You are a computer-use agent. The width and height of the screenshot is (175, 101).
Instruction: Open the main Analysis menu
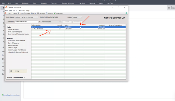tap(44, 3)
